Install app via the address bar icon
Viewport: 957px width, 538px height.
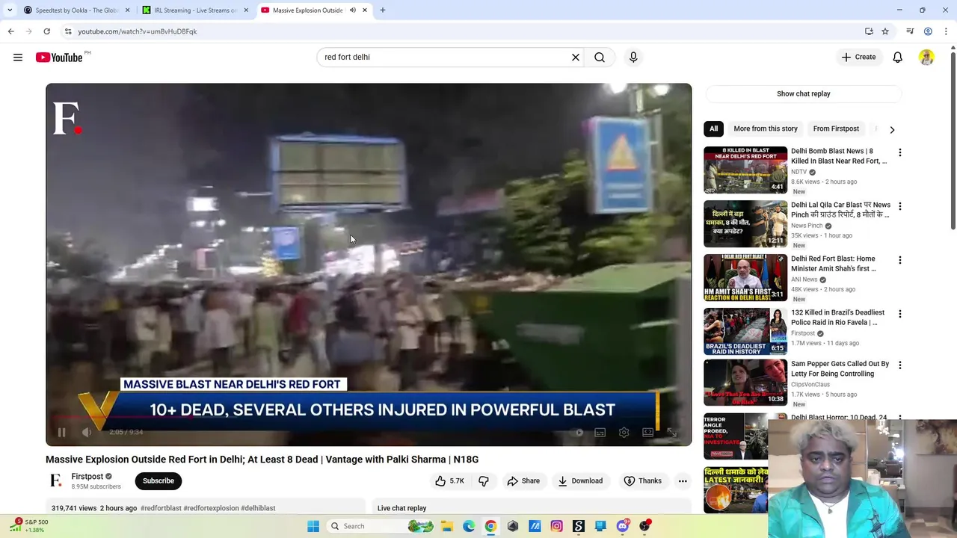click(x=869, y=31)
